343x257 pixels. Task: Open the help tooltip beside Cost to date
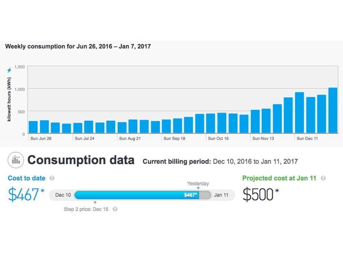point(51,178)
